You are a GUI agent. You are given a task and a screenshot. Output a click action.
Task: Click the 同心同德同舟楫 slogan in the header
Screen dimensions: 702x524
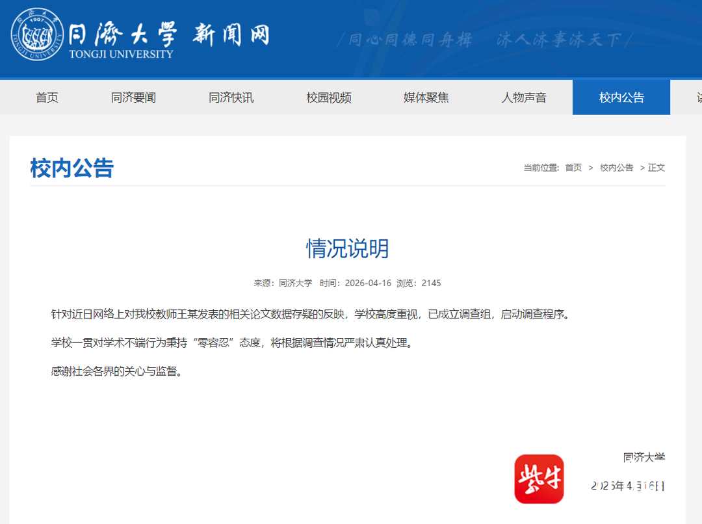pyautogui.click(x=409, y=40)
